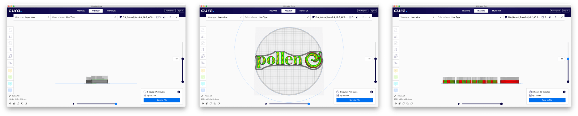The width and height of the screenshot is (578, 116).
Task: Click green extruder button in right window
Action: coord(396,77)
